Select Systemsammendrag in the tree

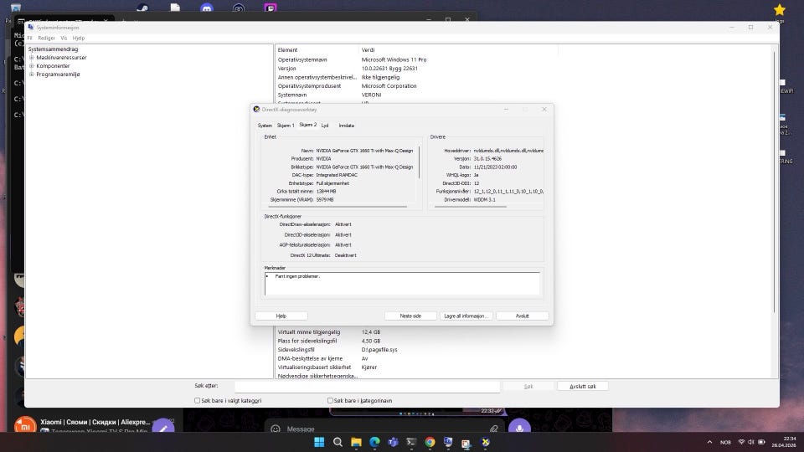pyautogui.click(x=54, y=49)
